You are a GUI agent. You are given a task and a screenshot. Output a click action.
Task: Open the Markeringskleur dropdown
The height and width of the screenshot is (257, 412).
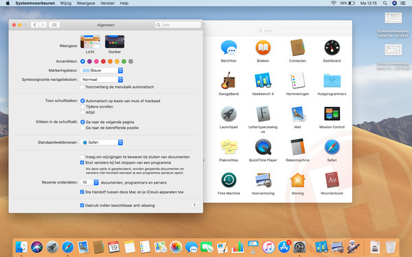102,71
